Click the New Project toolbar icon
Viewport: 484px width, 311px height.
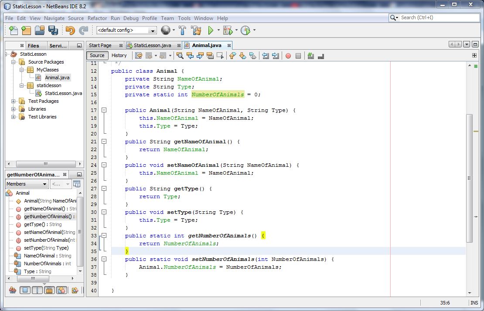tap(26, 30)
